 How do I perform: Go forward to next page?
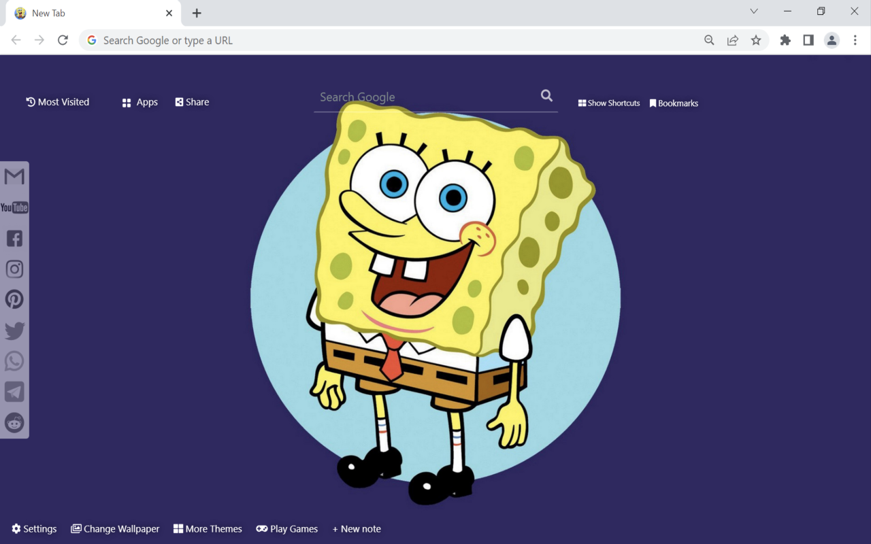point(39,40)
